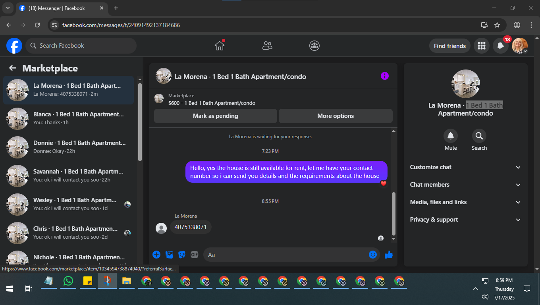Viewport: 540px width, 305px height.
Task: Click the Search Facebook box
Action: (x=81, y=46)
